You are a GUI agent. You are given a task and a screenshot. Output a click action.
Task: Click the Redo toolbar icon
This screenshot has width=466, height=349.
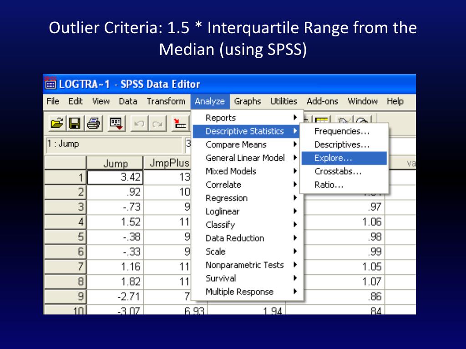tap(157, 123)
